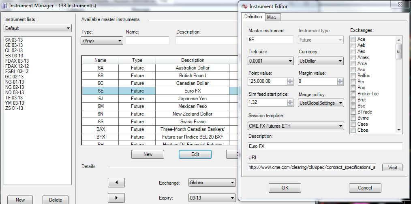Check the Brut exchange checkbox
The width and height of the screenshot is (411, 204).
pyautogui.click(x=353, y=100)
